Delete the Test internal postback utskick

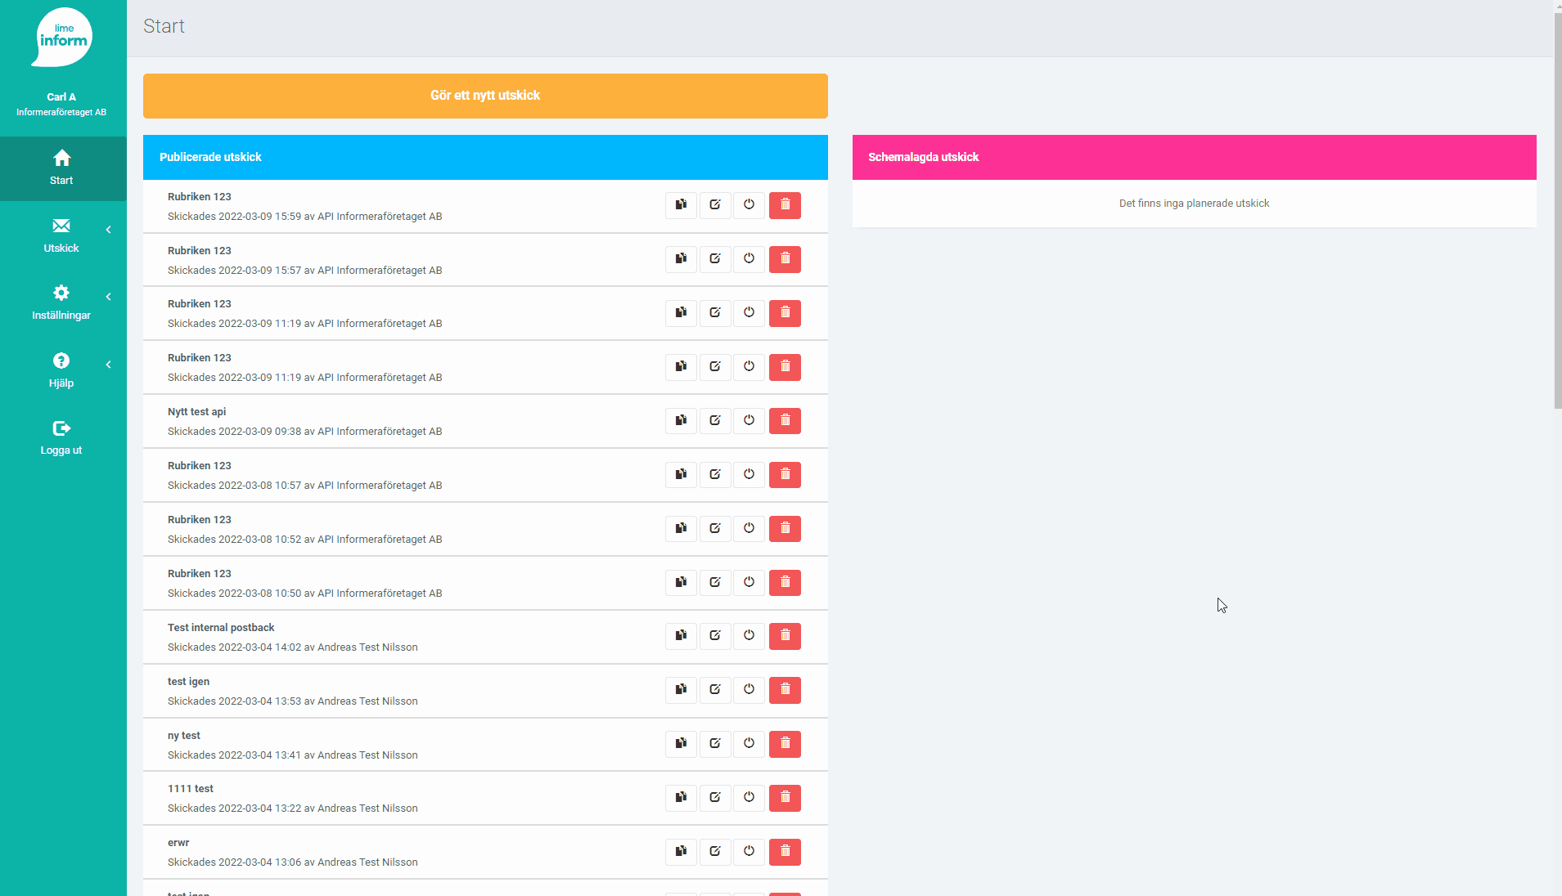click(x=785, y=636)
